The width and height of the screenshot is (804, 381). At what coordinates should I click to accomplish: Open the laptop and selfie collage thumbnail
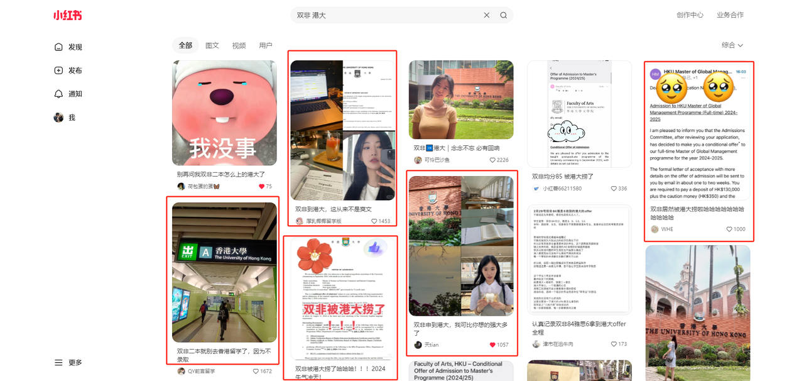coord(343,130)
